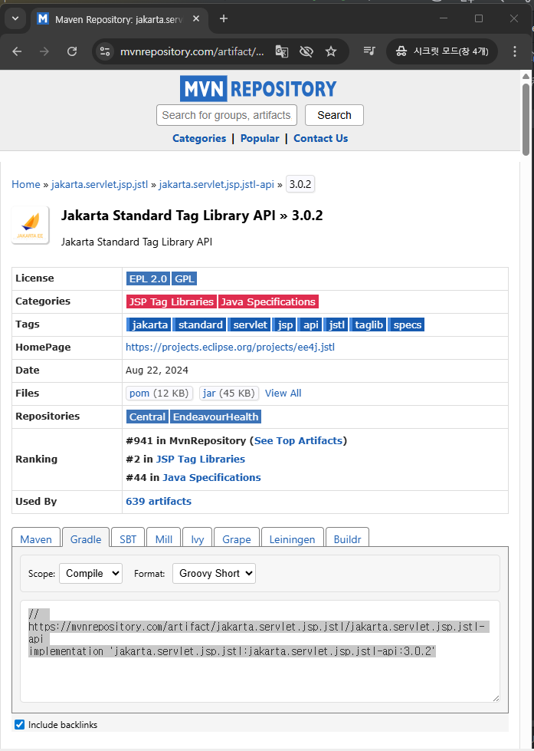
Task: Click the specs tag
Action: [x=406, y=324]
